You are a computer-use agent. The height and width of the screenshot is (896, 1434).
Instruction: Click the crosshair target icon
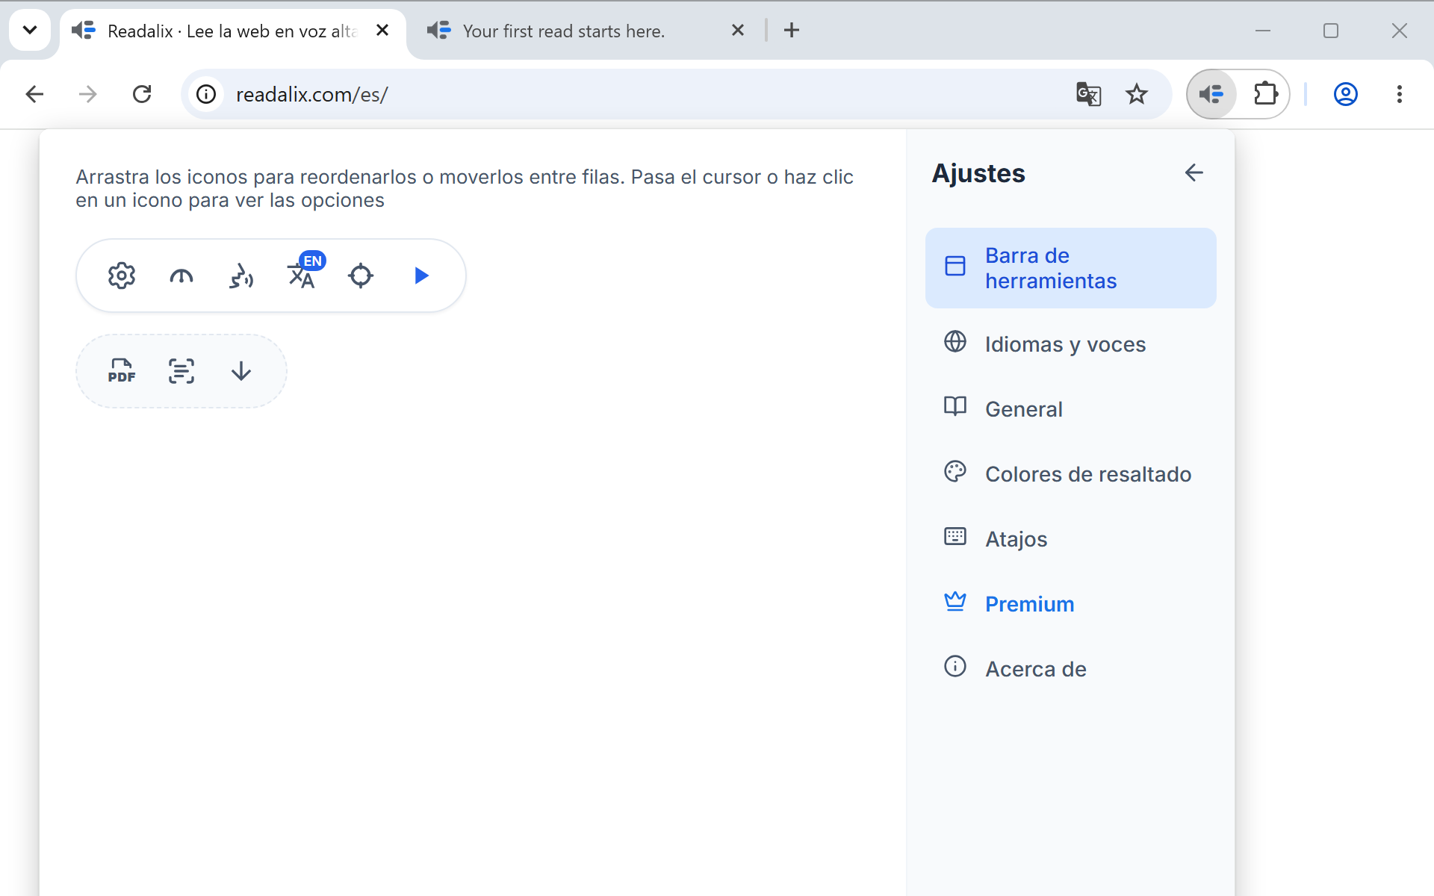pyautogui.click(x=361, y=276)
